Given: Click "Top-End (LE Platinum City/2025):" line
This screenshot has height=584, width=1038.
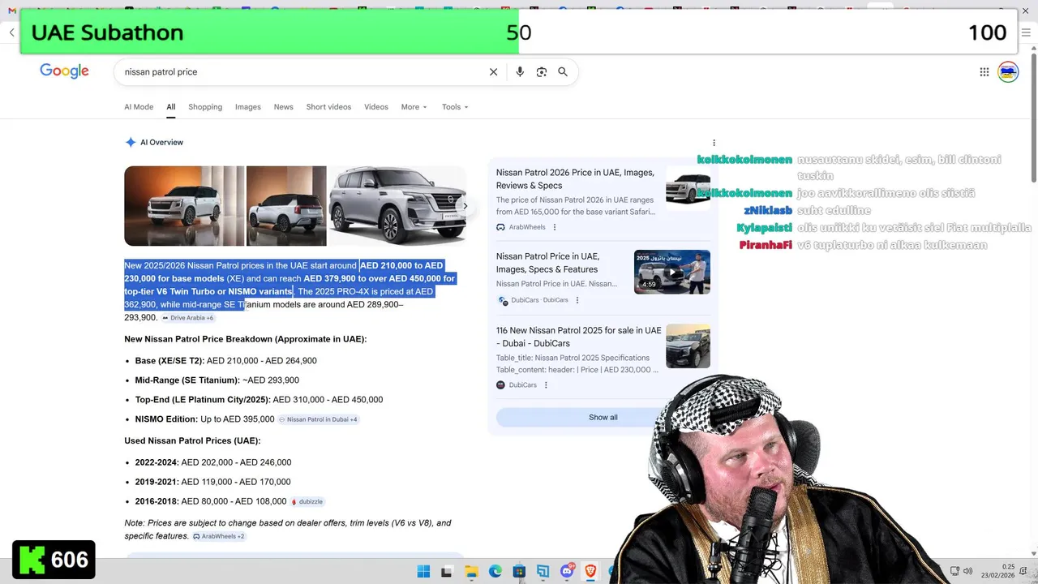Looking at the screenshot, I should pos(259,400).
